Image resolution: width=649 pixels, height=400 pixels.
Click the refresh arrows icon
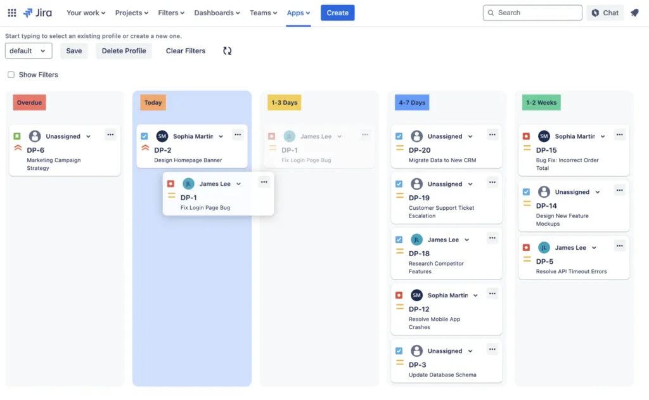tap(228, 51)
